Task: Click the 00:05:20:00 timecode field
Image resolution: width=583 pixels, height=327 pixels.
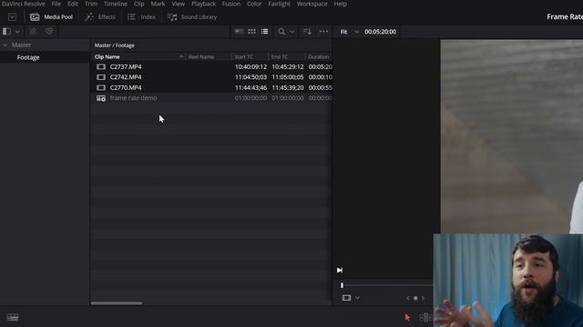Action: pyautogui.click(x=380, y=32)
